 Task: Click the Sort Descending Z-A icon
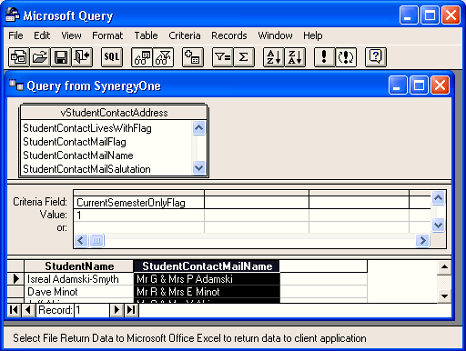(x=295, y=57)
